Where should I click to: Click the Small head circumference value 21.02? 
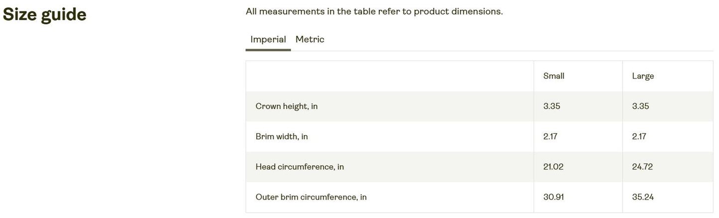coord(553,167)
